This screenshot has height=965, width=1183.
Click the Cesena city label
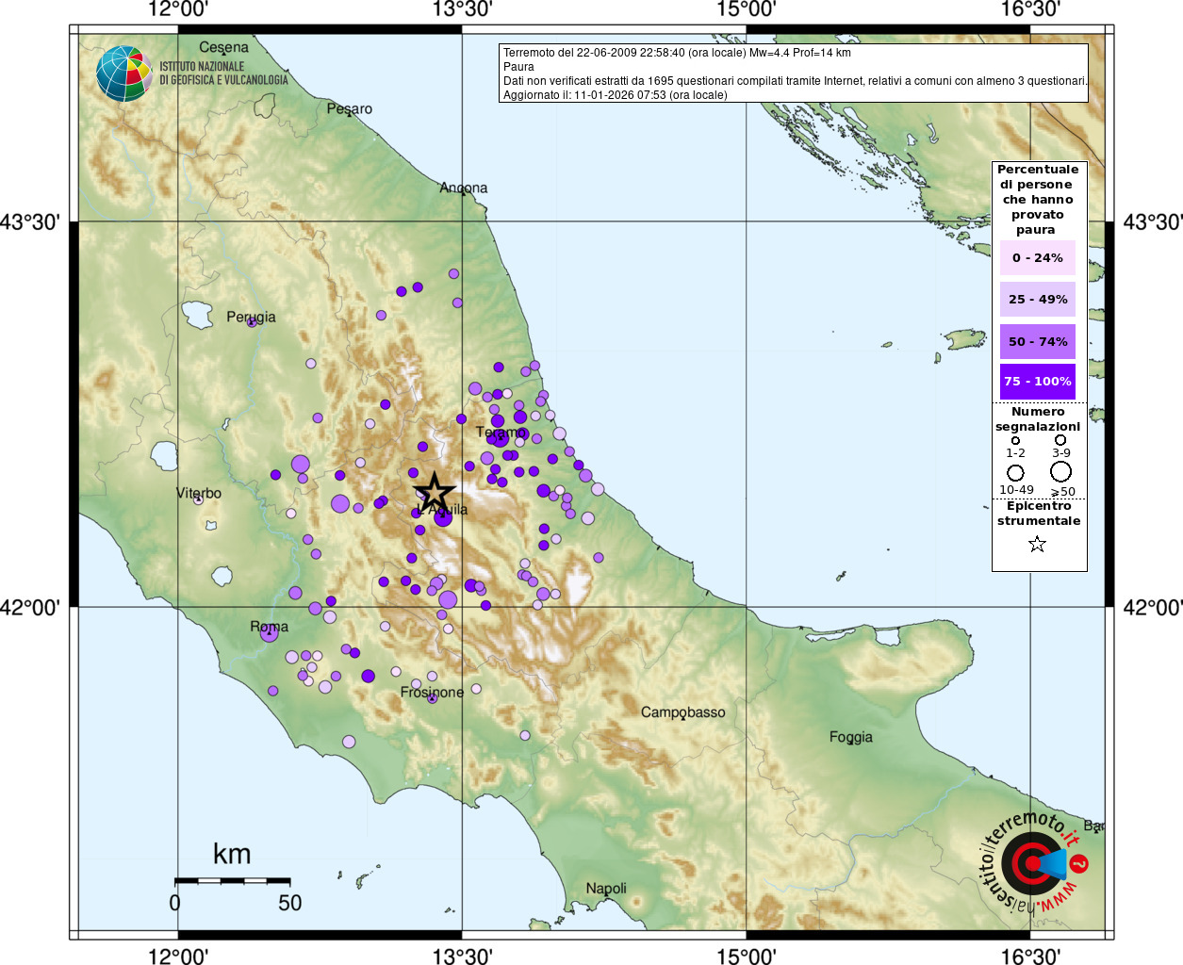coord(224,47)
